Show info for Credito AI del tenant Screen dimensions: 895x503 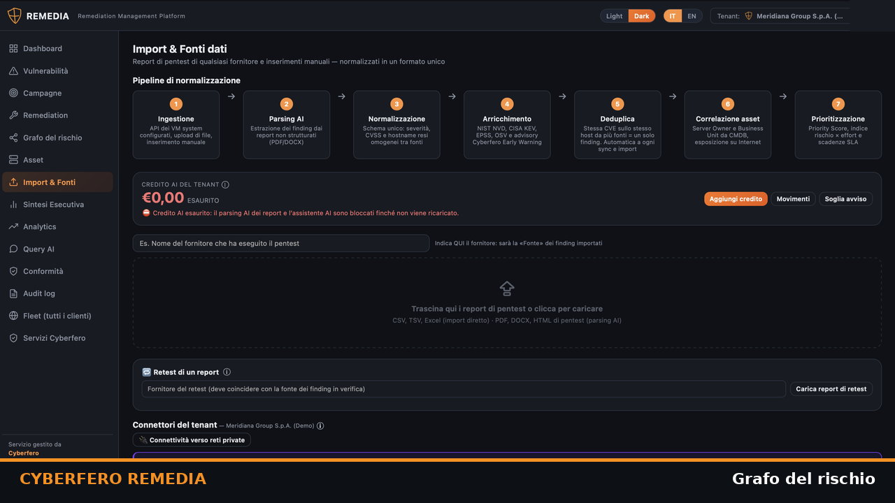(x=225, y=185)
